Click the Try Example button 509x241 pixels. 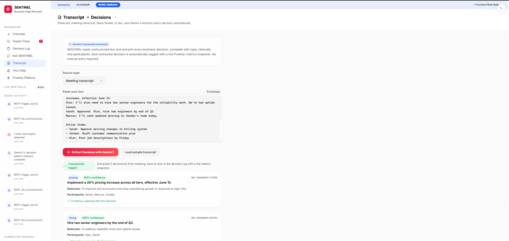[213, 91]
